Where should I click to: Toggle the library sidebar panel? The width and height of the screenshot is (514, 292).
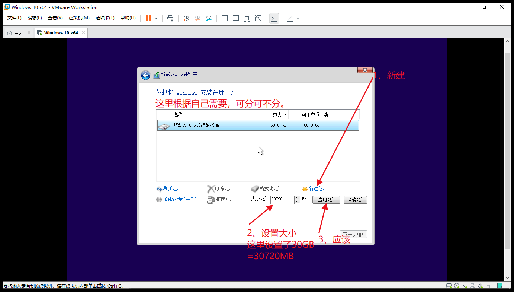tap(225, 18)
